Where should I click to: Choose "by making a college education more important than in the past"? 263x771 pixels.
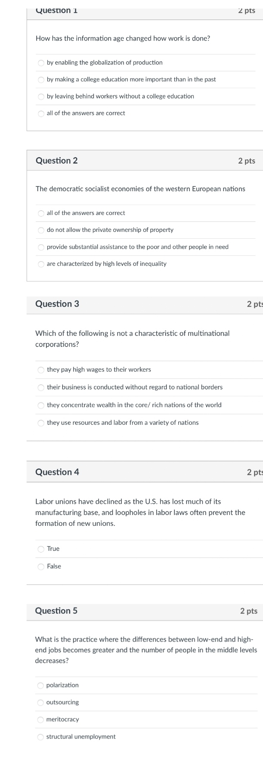(x=40, y=79)
